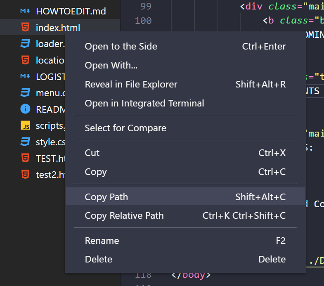Select Cut from context menu
Viewport: 324px width, 286px height.
185,153
